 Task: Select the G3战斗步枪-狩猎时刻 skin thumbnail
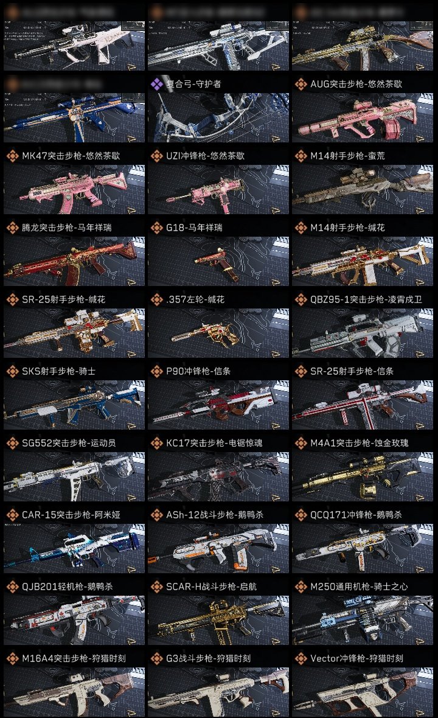coord(218,692)
